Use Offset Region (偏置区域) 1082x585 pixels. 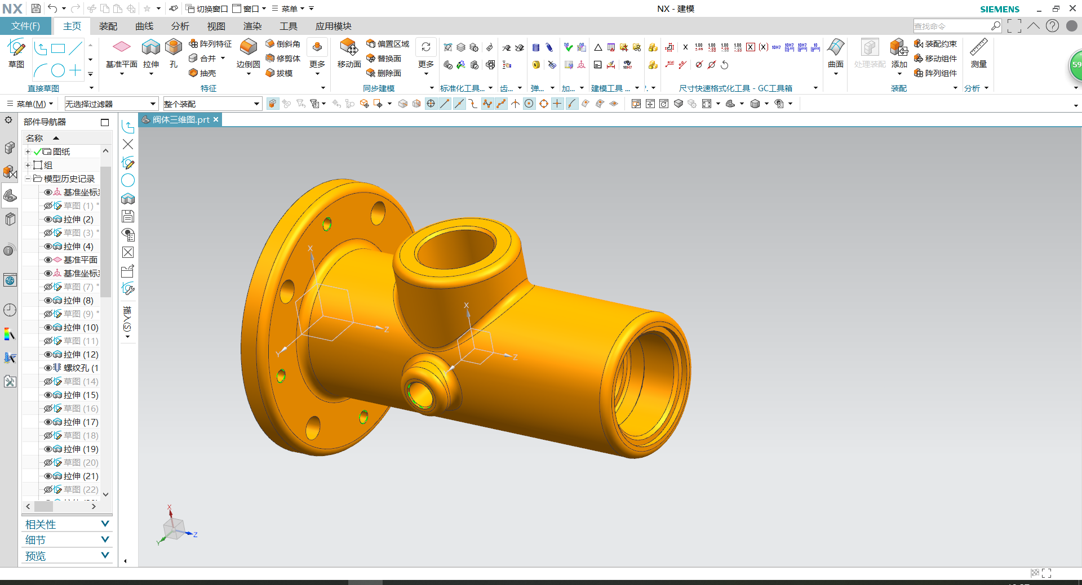pos(388,44)
